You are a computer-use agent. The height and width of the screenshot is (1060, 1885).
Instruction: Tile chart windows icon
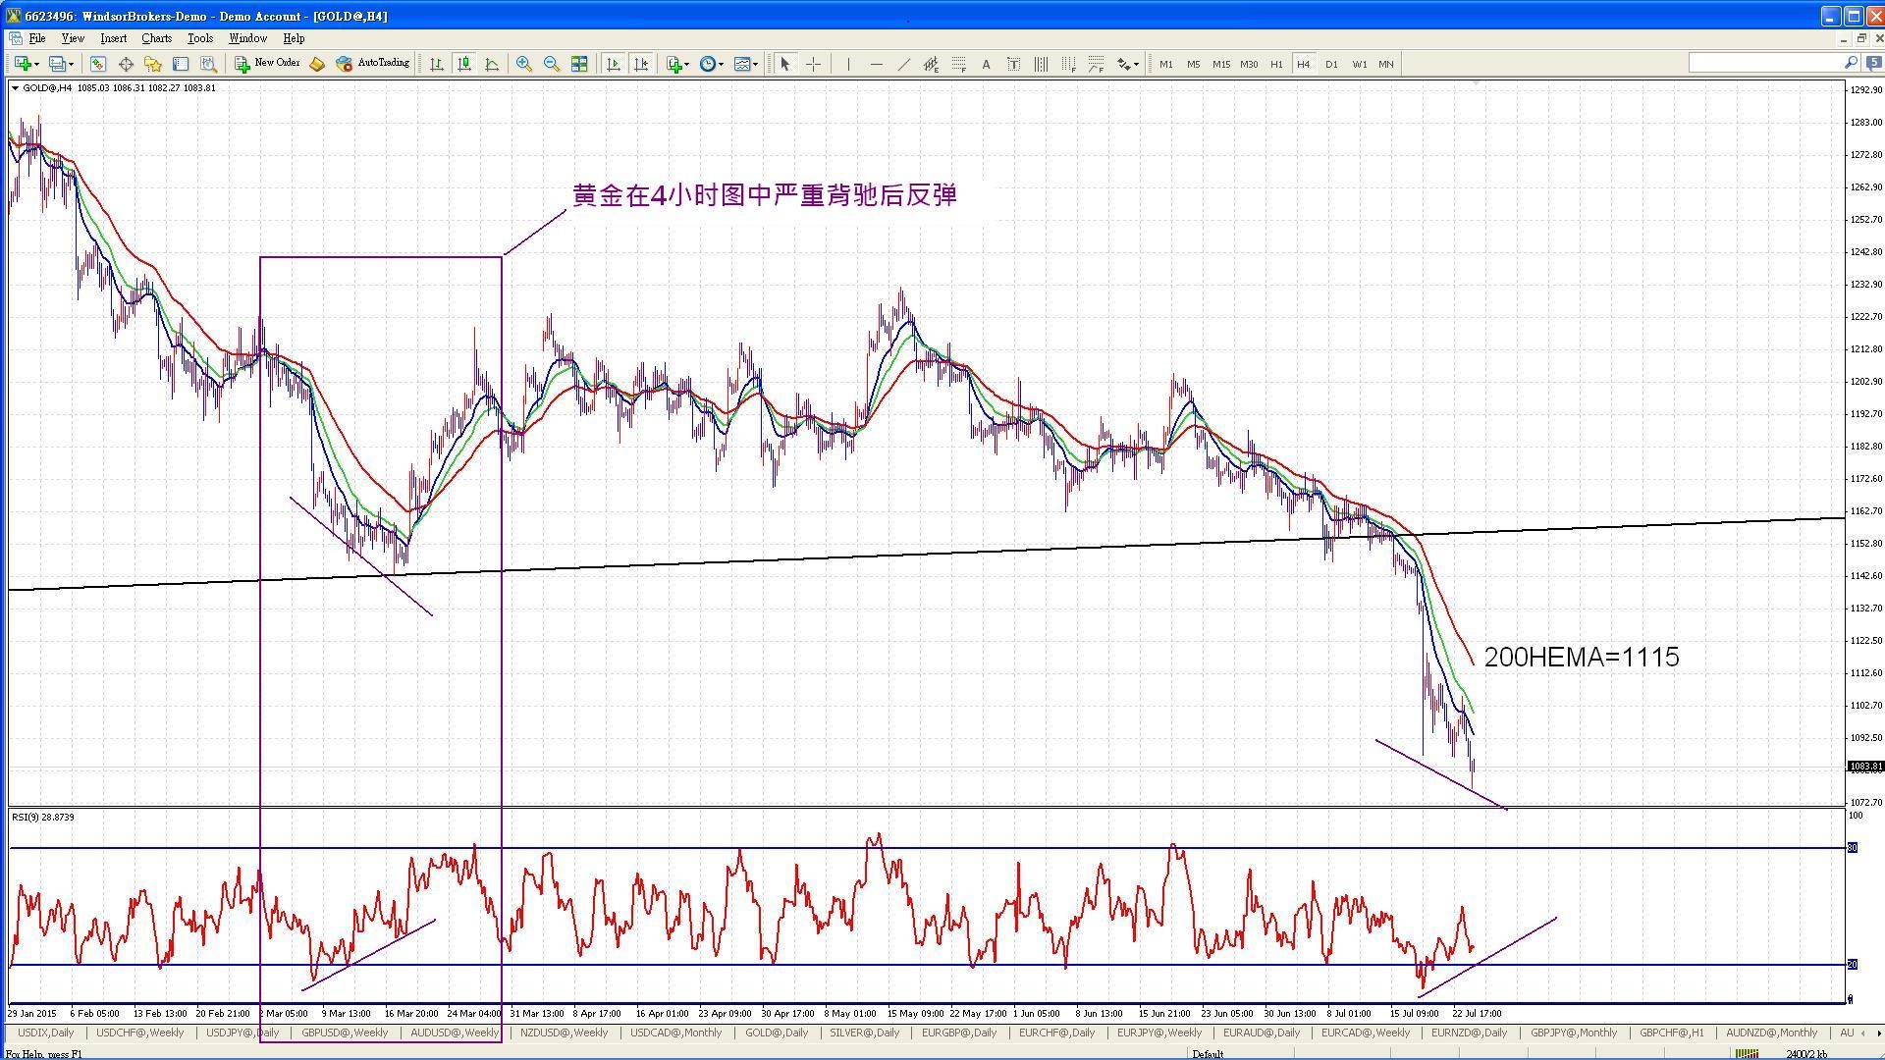(x=579, y=64)
